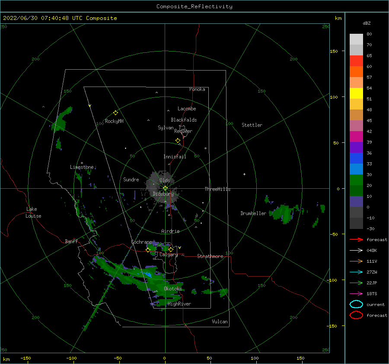Click the 27ZW legend label

point(372,272)
